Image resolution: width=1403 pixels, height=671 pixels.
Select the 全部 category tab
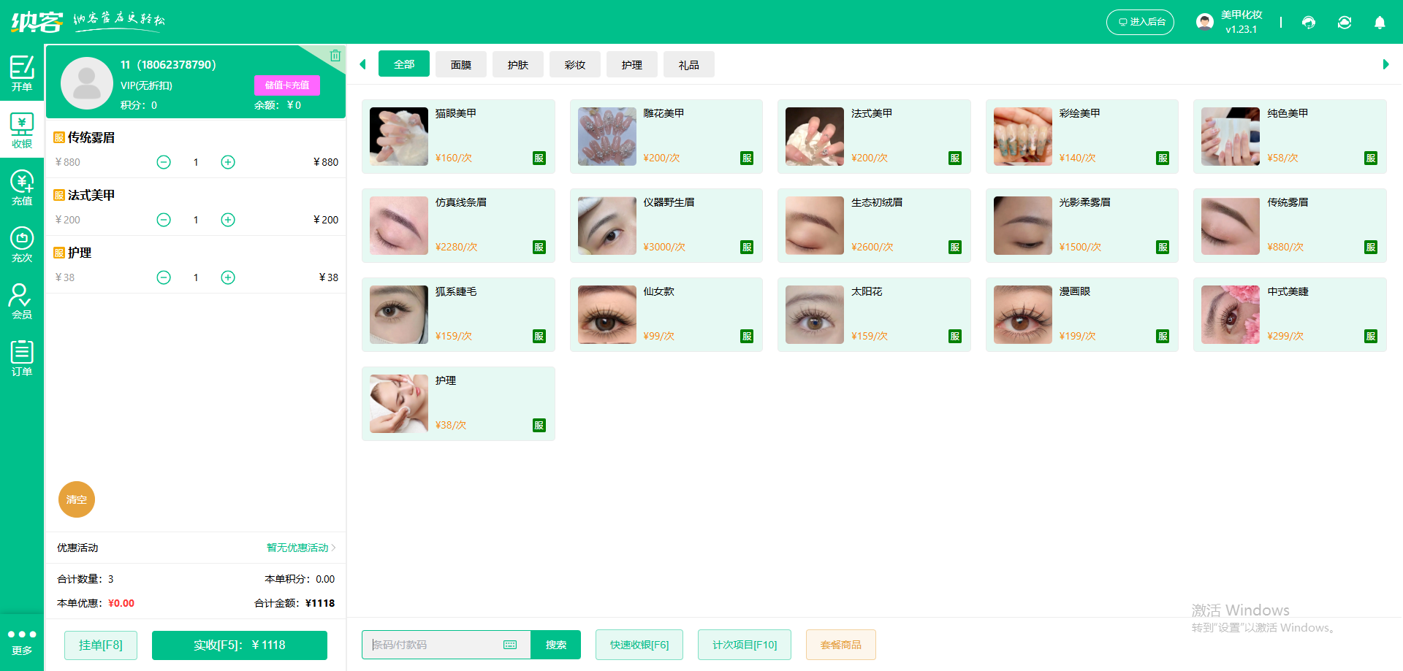point(404,64)
